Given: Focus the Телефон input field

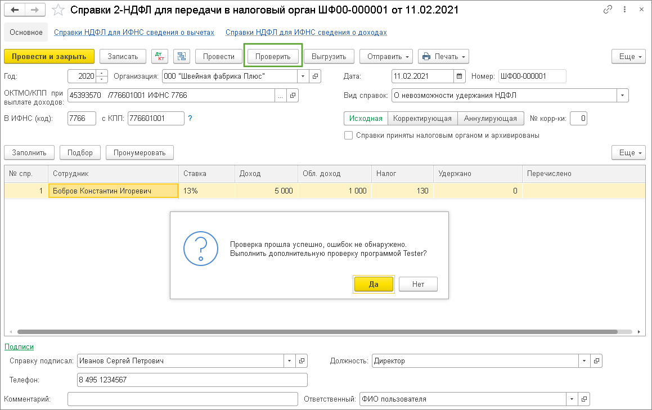Looking at the screenshot, I should [192, 380].
